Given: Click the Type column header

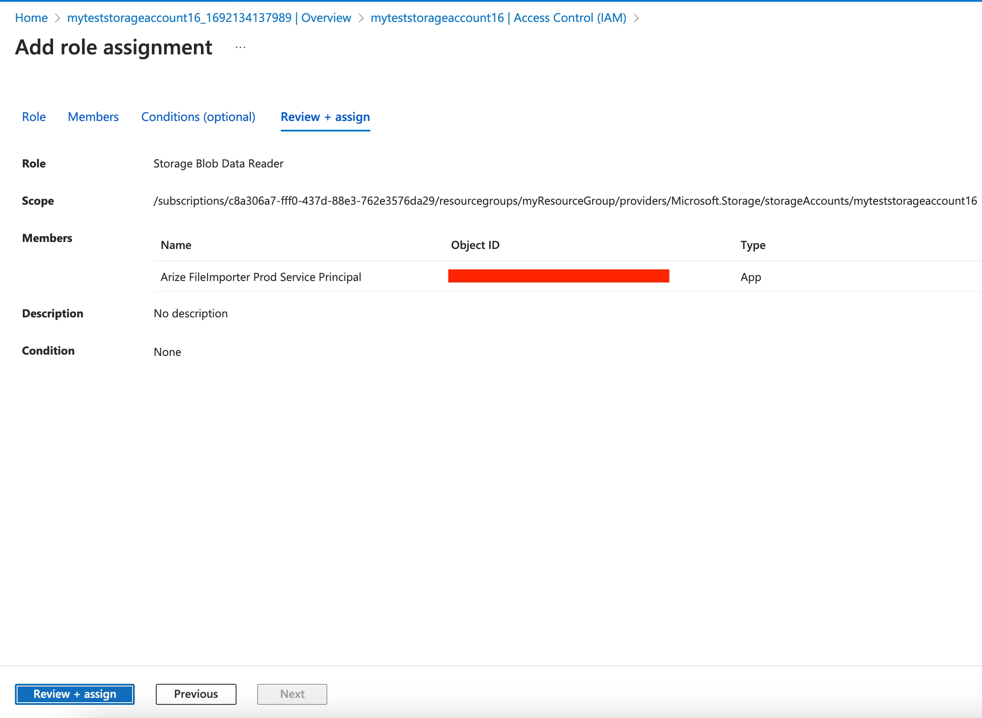Looking at the screenshot, I should (753, 245).
